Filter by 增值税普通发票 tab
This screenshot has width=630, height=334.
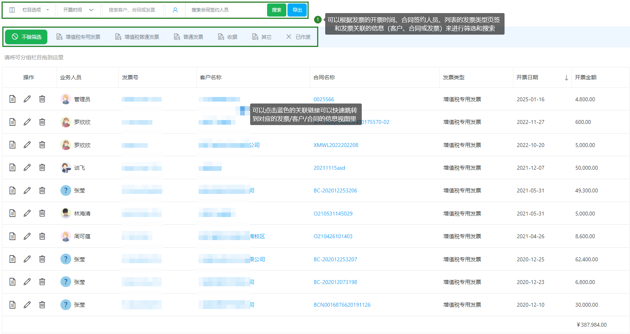tap(137, 37)
